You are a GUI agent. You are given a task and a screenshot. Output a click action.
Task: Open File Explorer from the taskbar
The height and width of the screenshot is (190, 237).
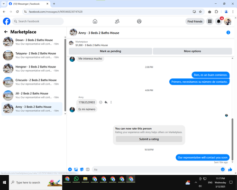click(85, 179)
